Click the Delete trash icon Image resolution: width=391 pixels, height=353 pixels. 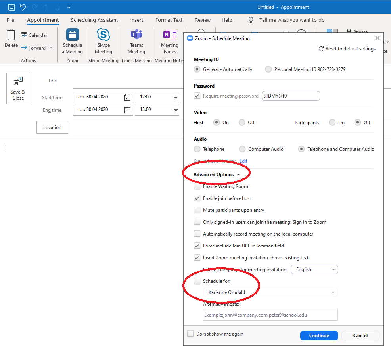click(11, 35)
